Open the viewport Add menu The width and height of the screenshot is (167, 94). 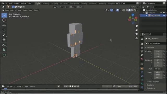pos(31,10)
